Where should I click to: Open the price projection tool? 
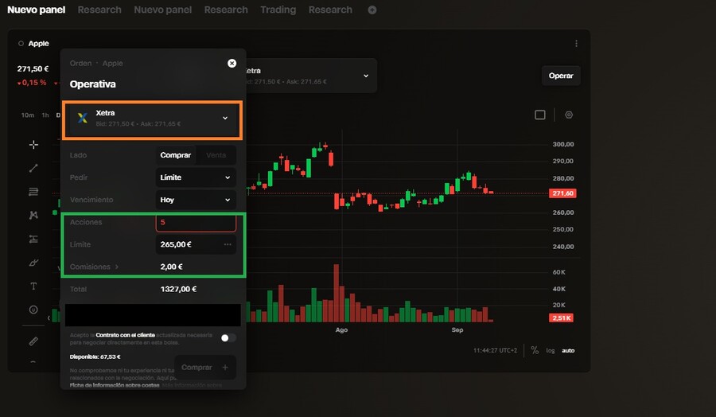click(33, 239)
